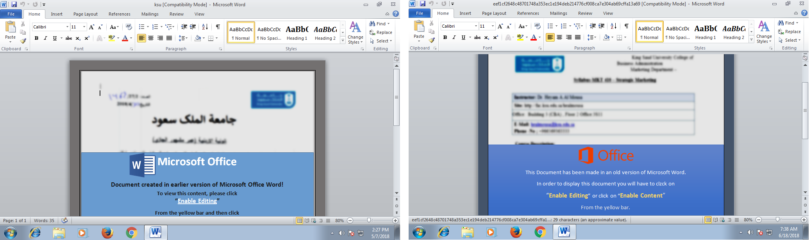Apply Heading 2 style in right window

(734, 32)
